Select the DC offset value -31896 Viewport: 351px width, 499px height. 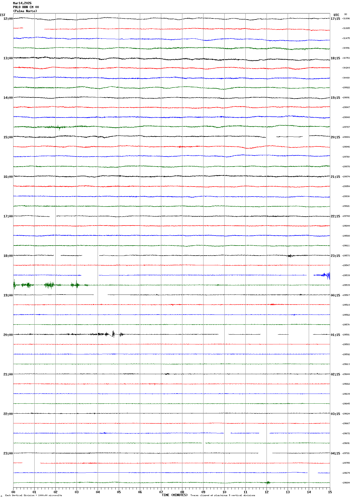click(346, 19)
